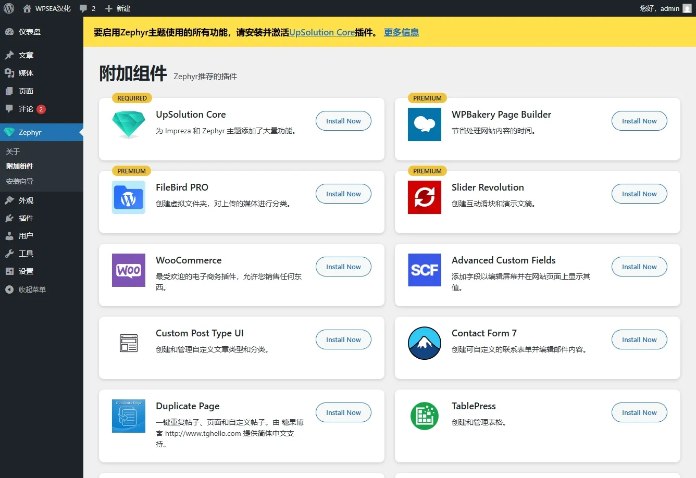Open the WPSEA汉化 site home icon
This screenshot has height=478, width=696.
(27, 8)
